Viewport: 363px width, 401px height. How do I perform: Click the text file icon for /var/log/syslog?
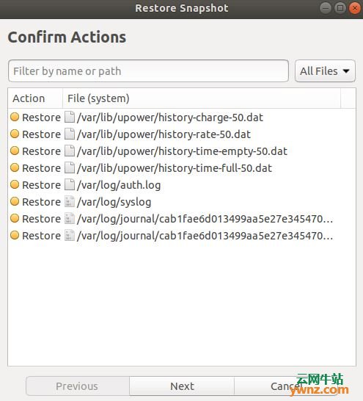(70, 202)
